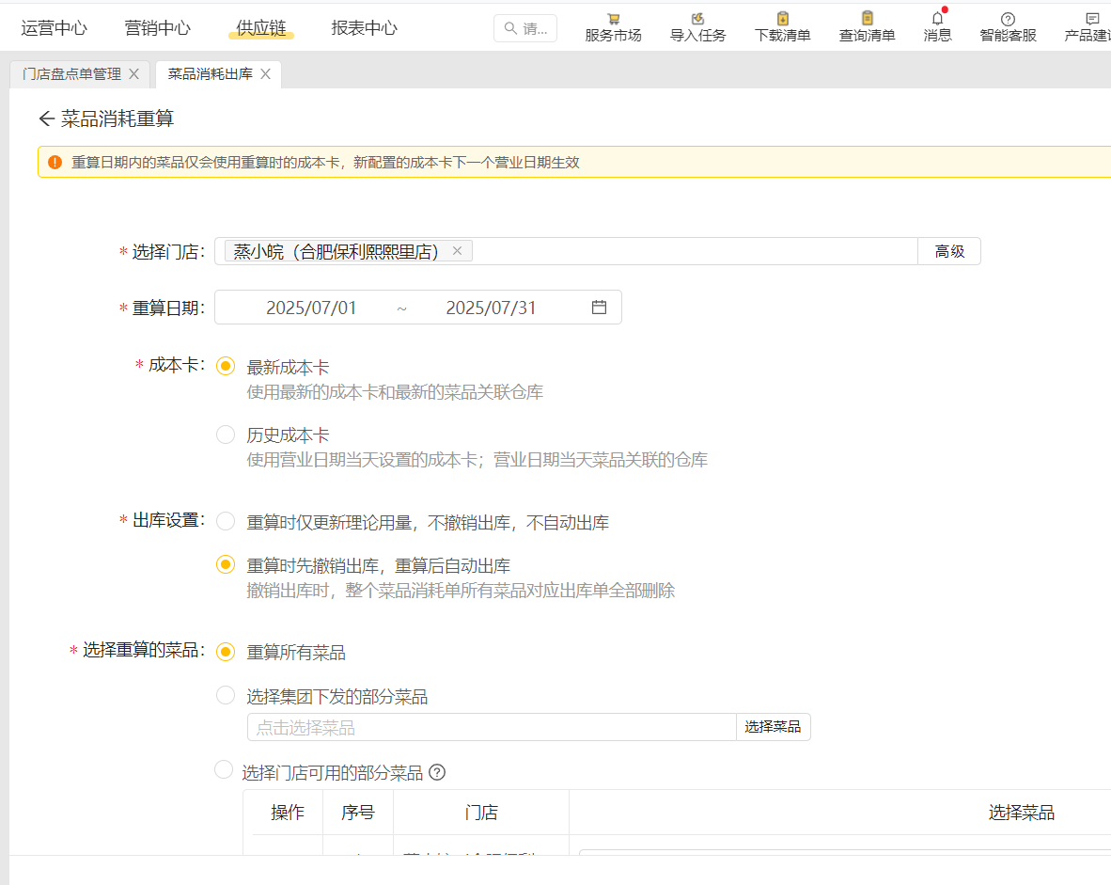Switch to the 门店盘点单管理 tab
This screenshot has height=885, width=1111.
(72, 72)
